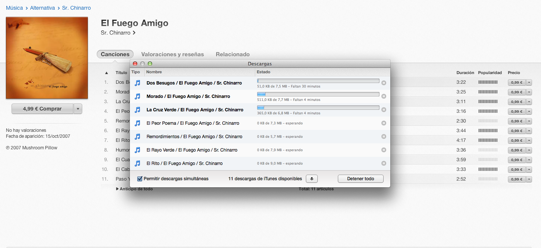Open the Valoraciones y reseñas tab

point(173,54)
